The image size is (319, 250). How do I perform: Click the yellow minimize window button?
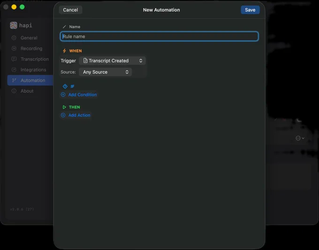pos(14,7)
